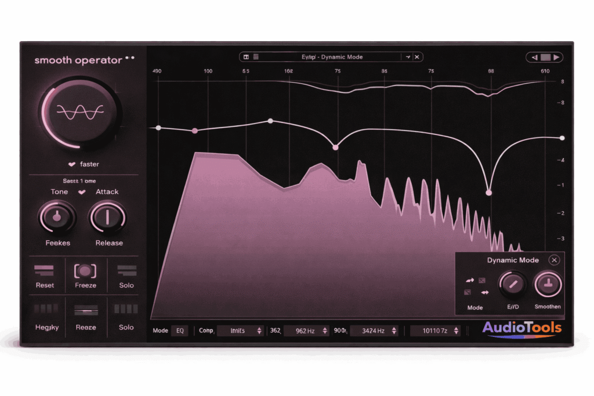This screenshot has width=594, height=396.
Task: Click the upward arrow Mode icon in Dynamic Mode
Action: 470,280
